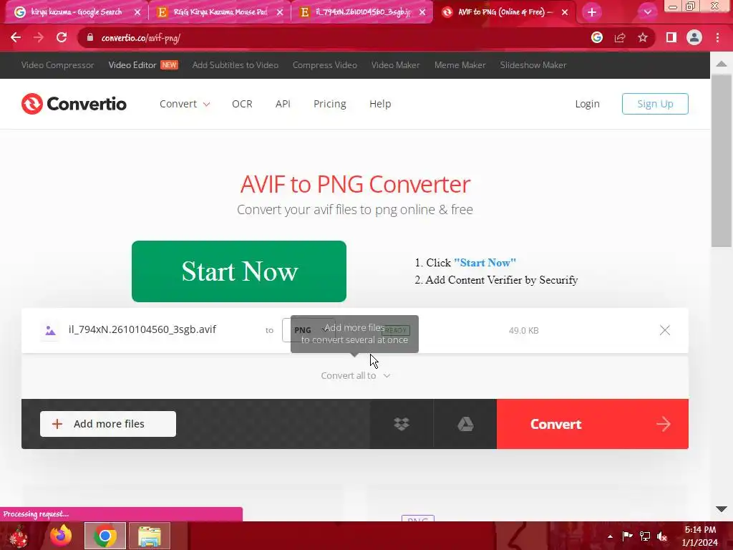
Task: Click the red Convert button
Action: pos(592,424)
